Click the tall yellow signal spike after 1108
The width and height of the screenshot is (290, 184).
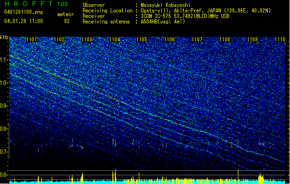238,177
